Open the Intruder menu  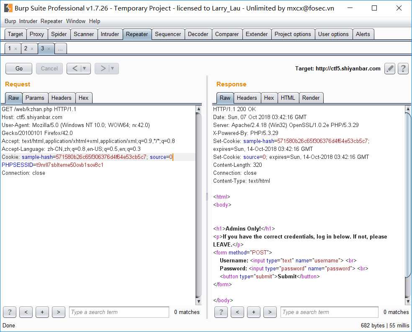(x=28, y=21)
